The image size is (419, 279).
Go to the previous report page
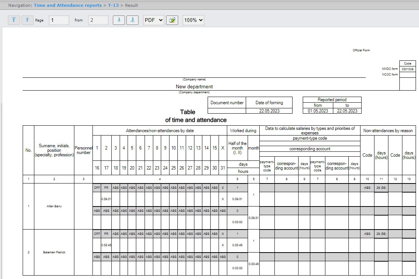[27, 20]
